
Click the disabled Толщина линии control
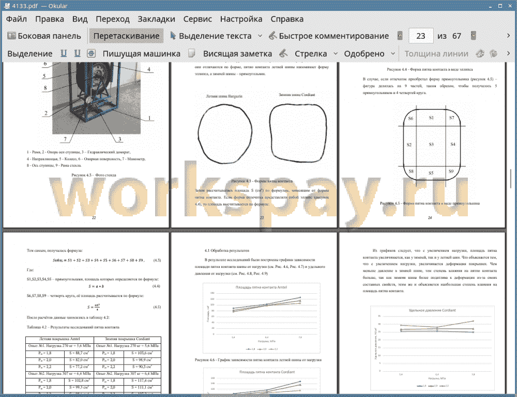coord(436,54)
